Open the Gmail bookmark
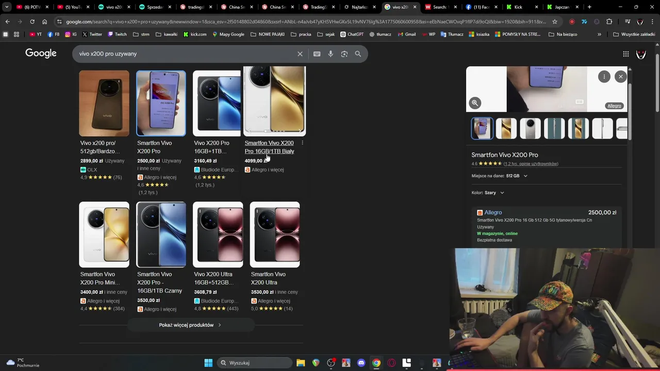Viewport: 660px width, 371px height. pos(406,34)
